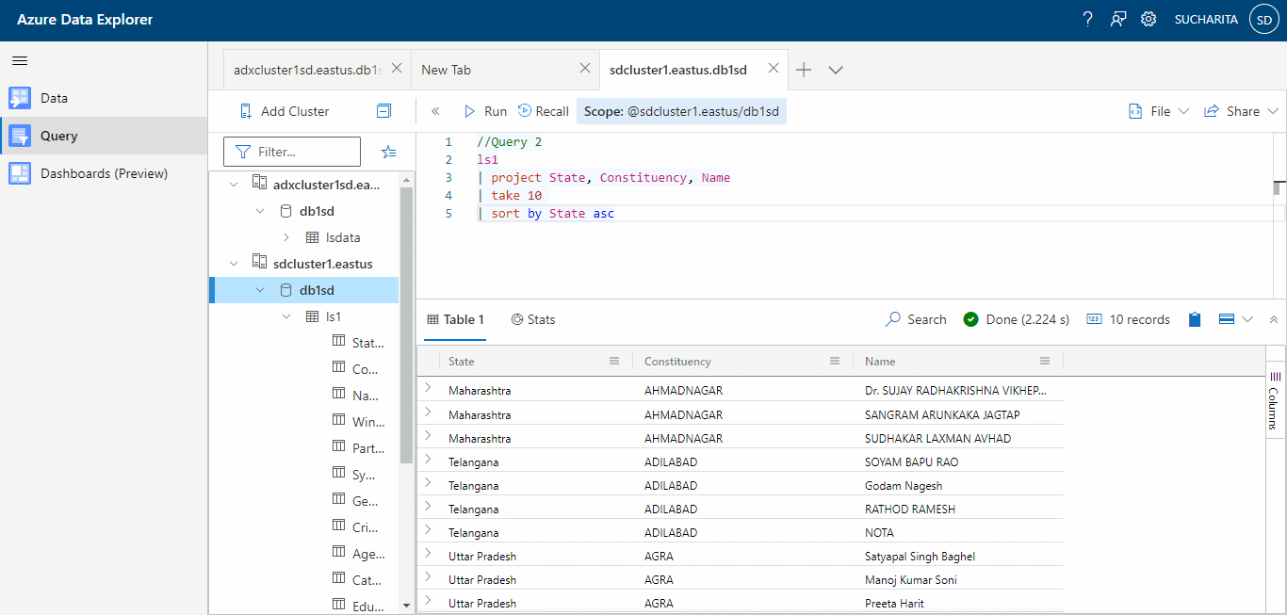Toggle the connection pane layout icon
The image size is (1287, 615).
[x=383, y=110]
